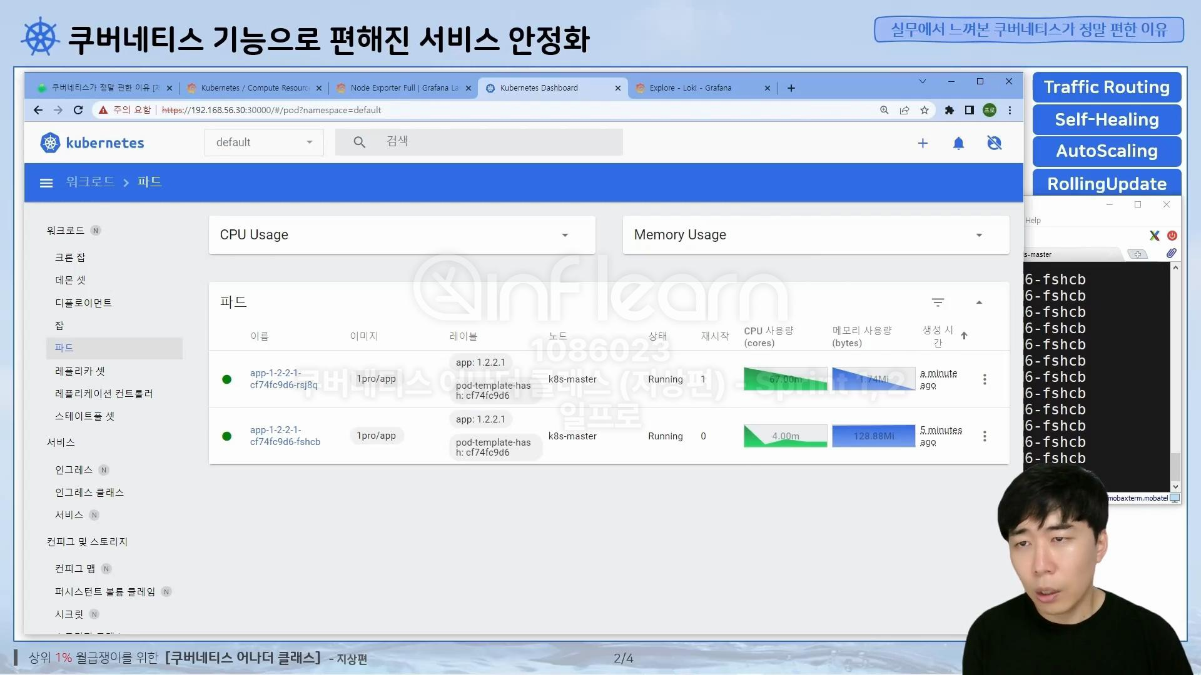
Task: Bookmark this page with star icon
Action: (x=924, y=110)
